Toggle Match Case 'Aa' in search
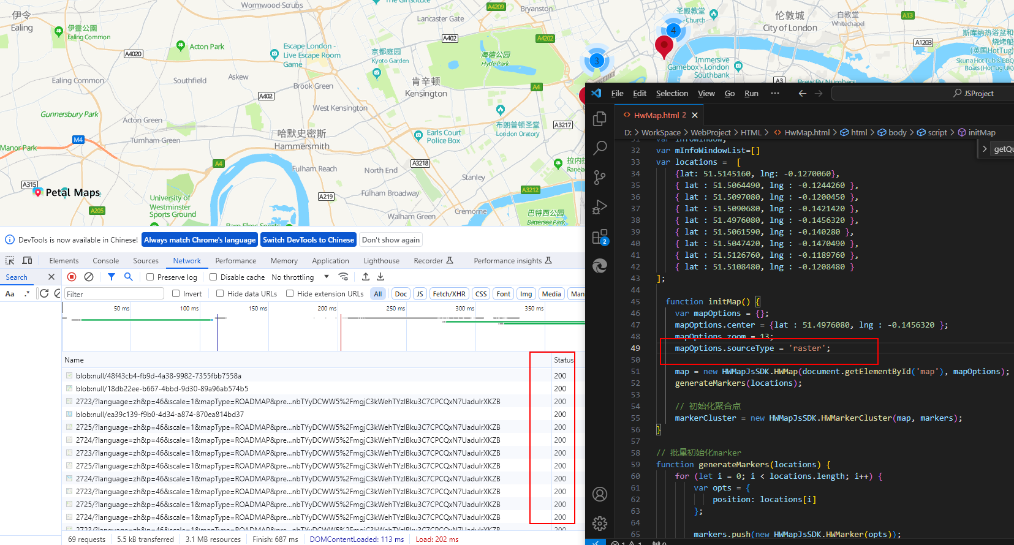The height and width of the screenshot is (545, 1014). (10, 294)
